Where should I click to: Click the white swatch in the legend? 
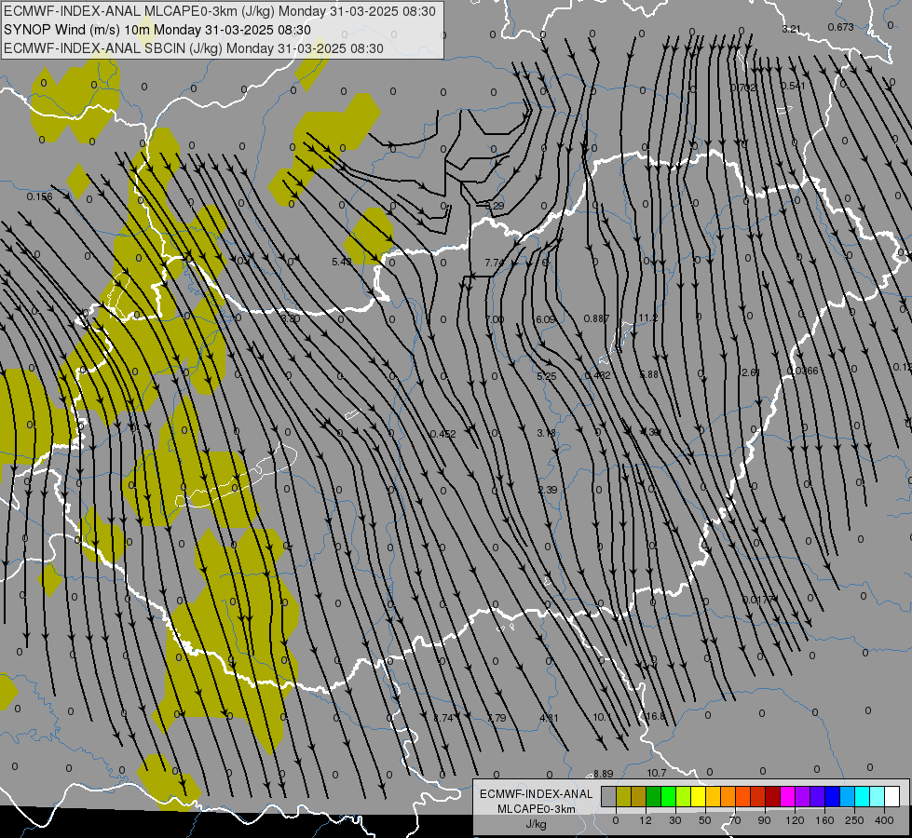click(x=892, y=796)
